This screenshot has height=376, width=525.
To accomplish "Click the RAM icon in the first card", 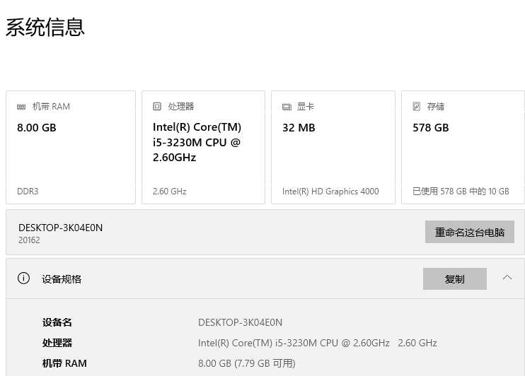I will (21, 107).
